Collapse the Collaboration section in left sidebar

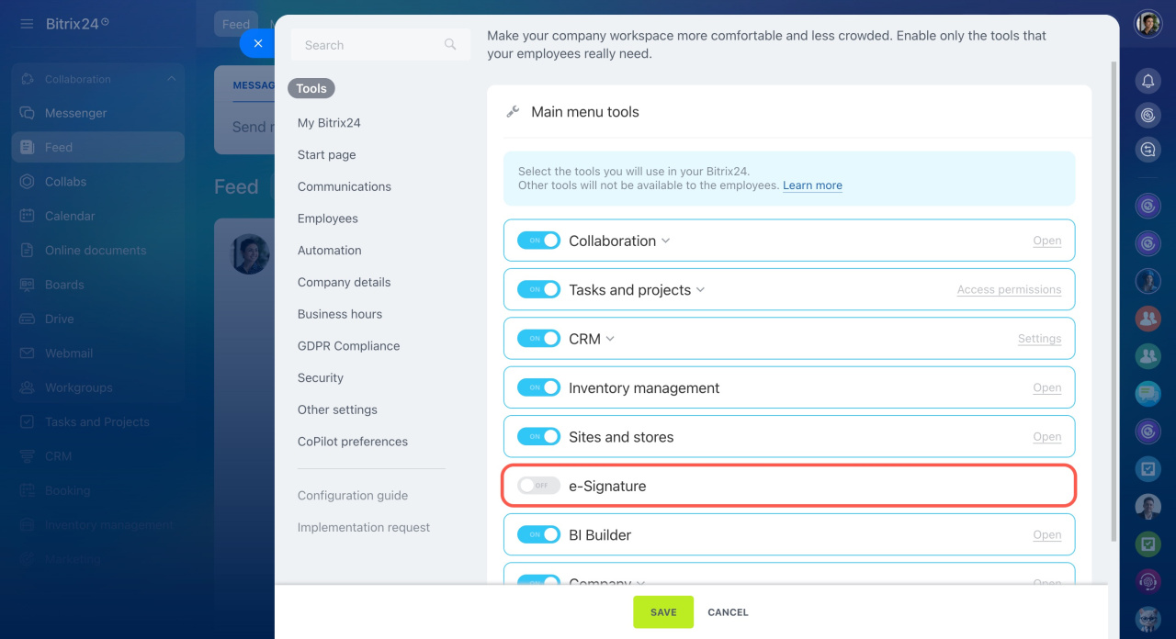tap(171, 79)
